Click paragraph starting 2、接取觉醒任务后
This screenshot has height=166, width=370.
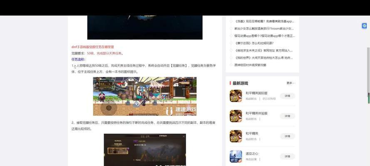(144, 126)
